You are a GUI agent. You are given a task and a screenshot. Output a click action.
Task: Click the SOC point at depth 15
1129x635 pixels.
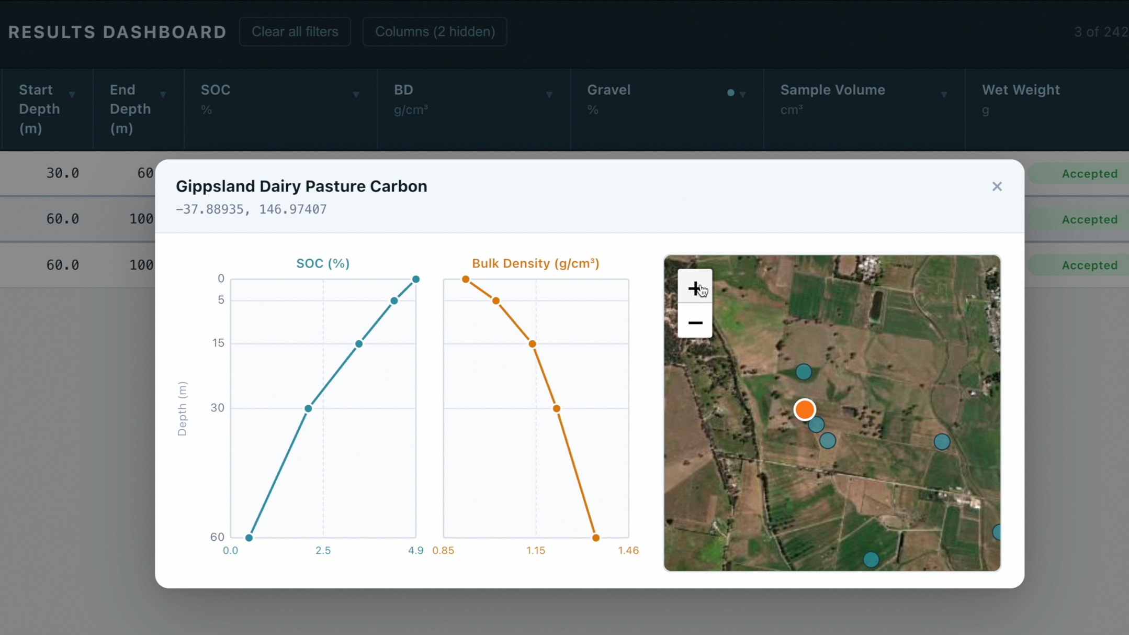pyautogui.click(x=358, y=343)
